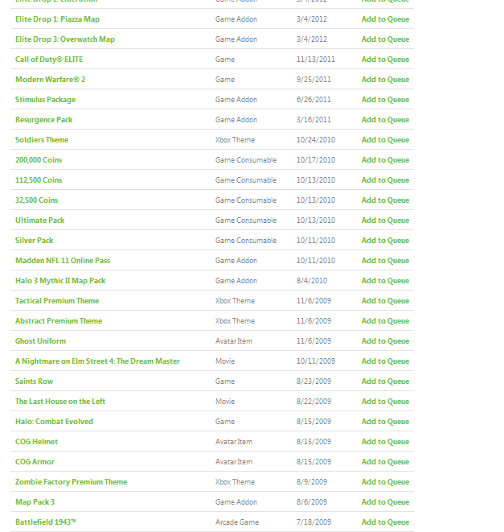Open Tactical Premium Theme link
Image resolution: width=504 pixels, height=532 pixels.
point(57,300)
